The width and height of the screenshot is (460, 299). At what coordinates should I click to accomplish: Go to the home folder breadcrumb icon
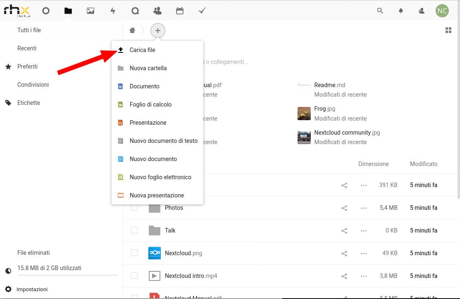[132, 30]
